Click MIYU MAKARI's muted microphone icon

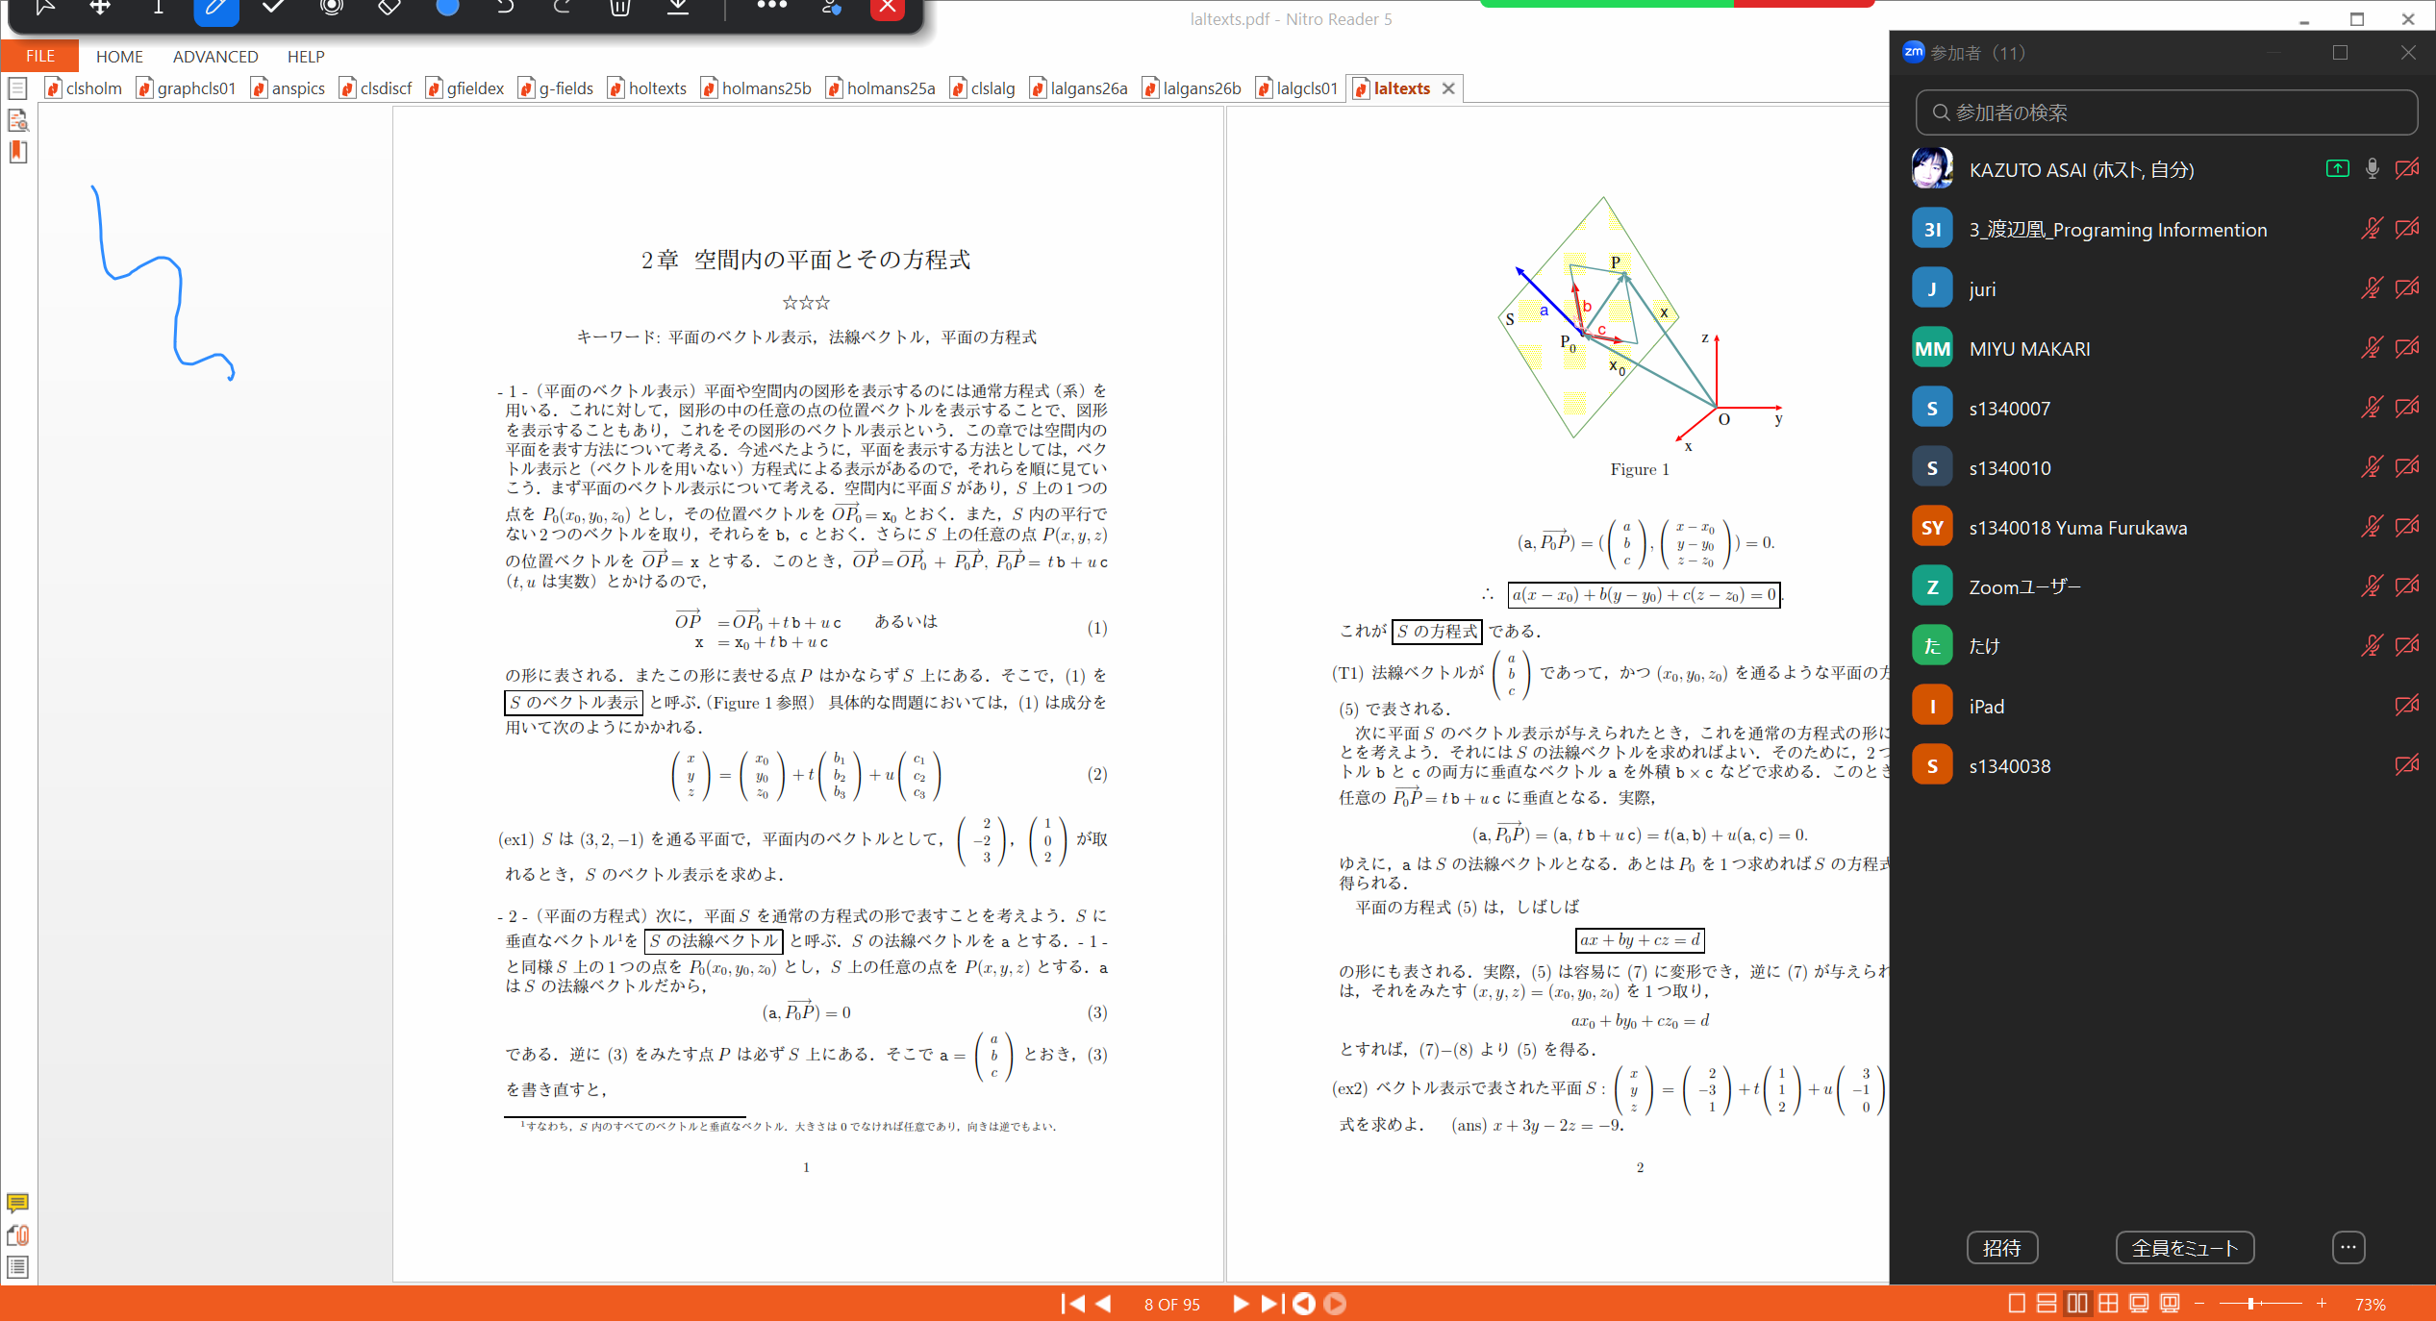click(x=2372, y=348)
